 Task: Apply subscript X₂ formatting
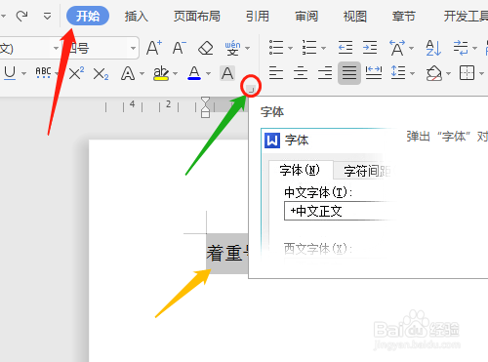tap(101, 73)
